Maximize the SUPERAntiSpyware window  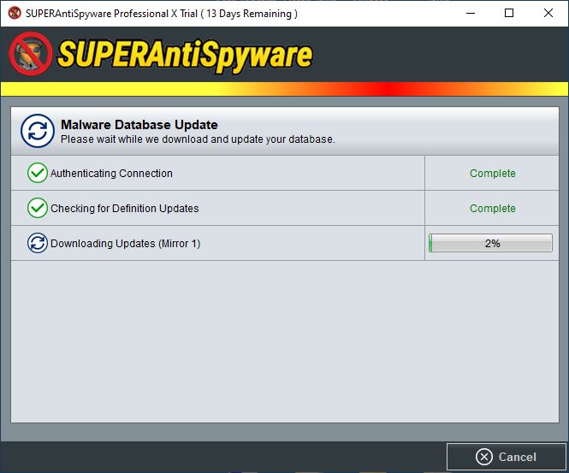coord(509,13)
